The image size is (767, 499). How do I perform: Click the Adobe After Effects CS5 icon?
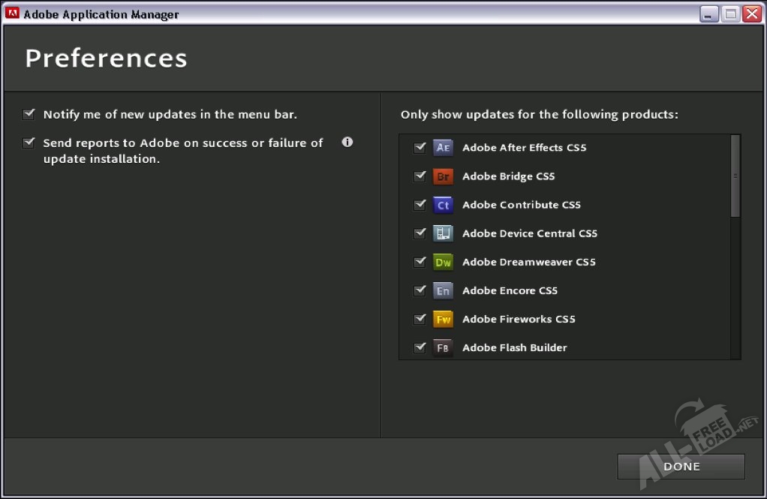tap(443, 148)
